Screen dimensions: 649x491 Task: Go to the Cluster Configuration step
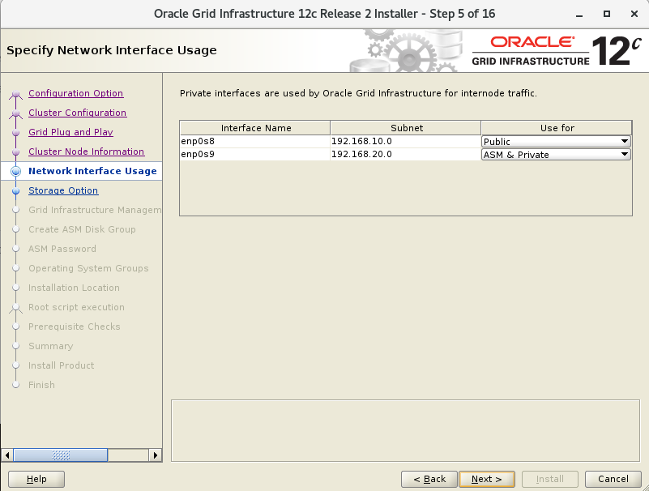pyautogui.click(x=78, y=113)
